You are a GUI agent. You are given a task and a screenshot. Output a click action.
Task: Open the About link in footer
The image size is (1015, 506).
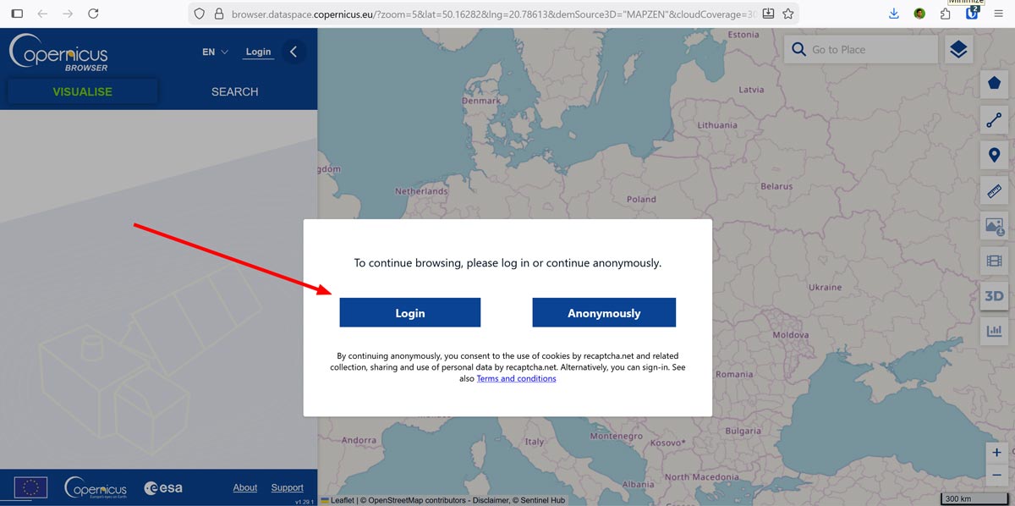point(244,487)
